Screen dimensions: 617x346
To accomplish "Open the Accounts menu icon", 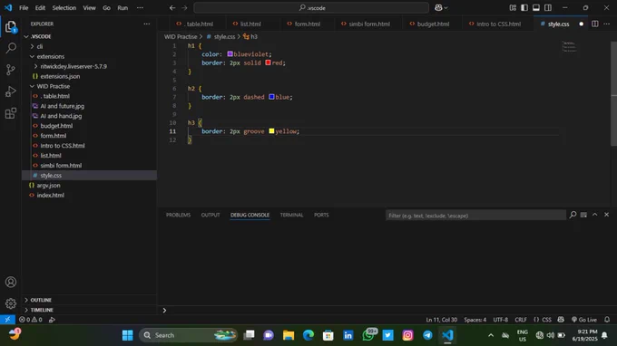I will tap(11, 282).
